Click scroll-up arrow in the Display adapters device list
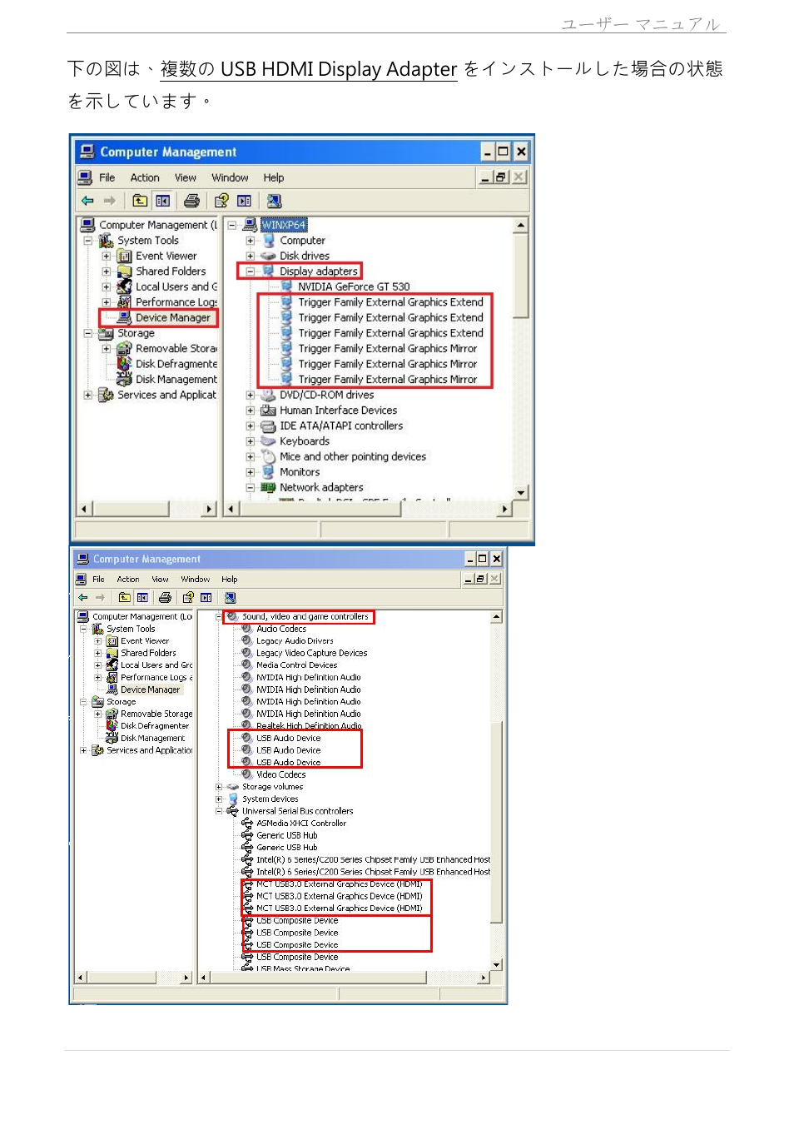The image size is (794, 1125). 521,225
